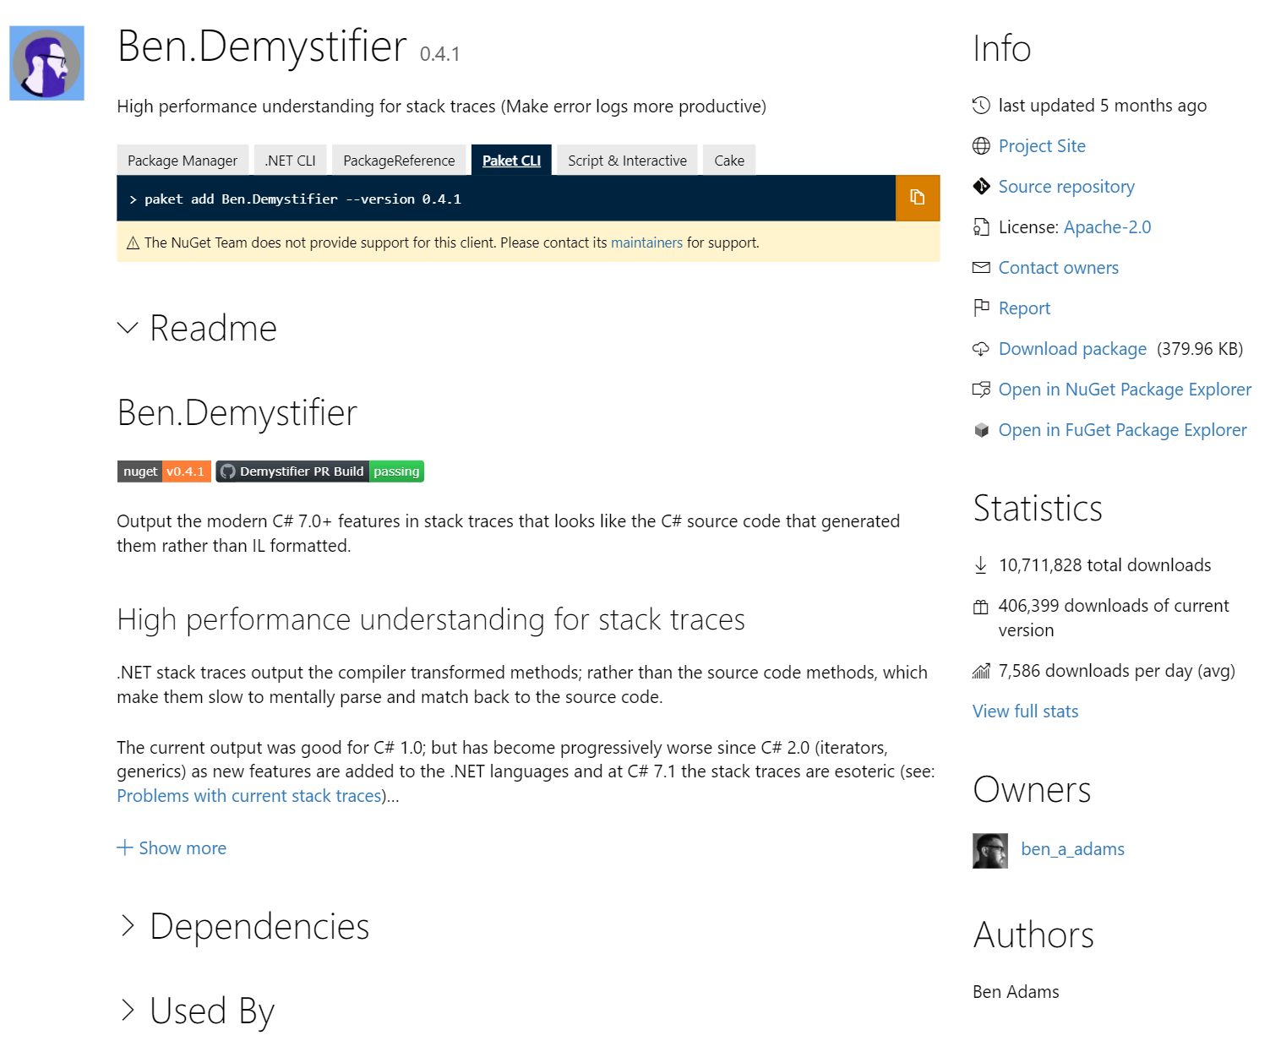The image size is (1270, 1041).
Task: Expand the Dependencies section
Action: pyautogui.click(x=128, y=926)
